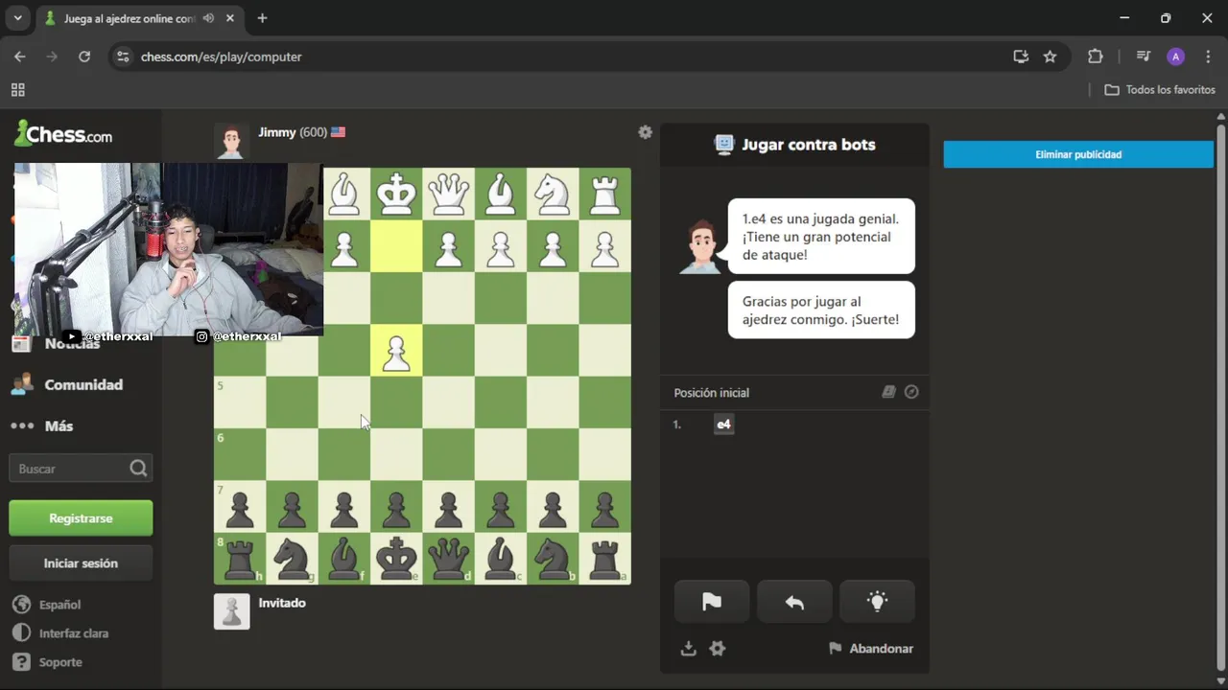
Task: Click install app icon in address bar
Action: click(1021, 57)
